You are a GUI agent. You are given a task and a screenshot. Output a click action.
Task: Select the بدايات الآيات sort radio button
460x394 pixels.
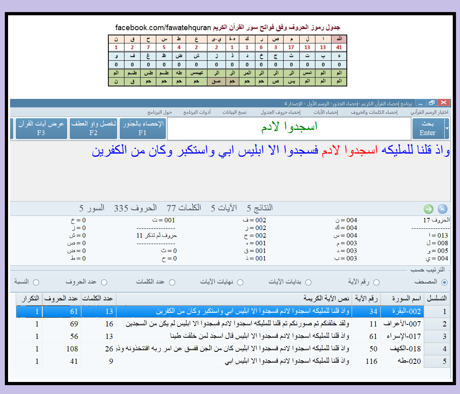(x=308, y=282)
